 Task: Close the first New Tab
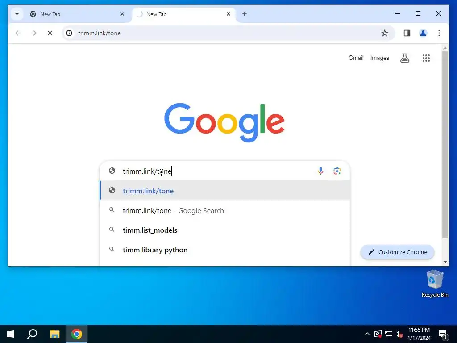[x=122, y=14]
